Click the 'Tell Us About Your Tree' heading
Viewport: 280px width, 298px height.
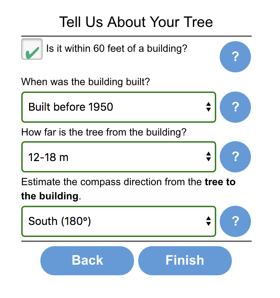(136, 22)
